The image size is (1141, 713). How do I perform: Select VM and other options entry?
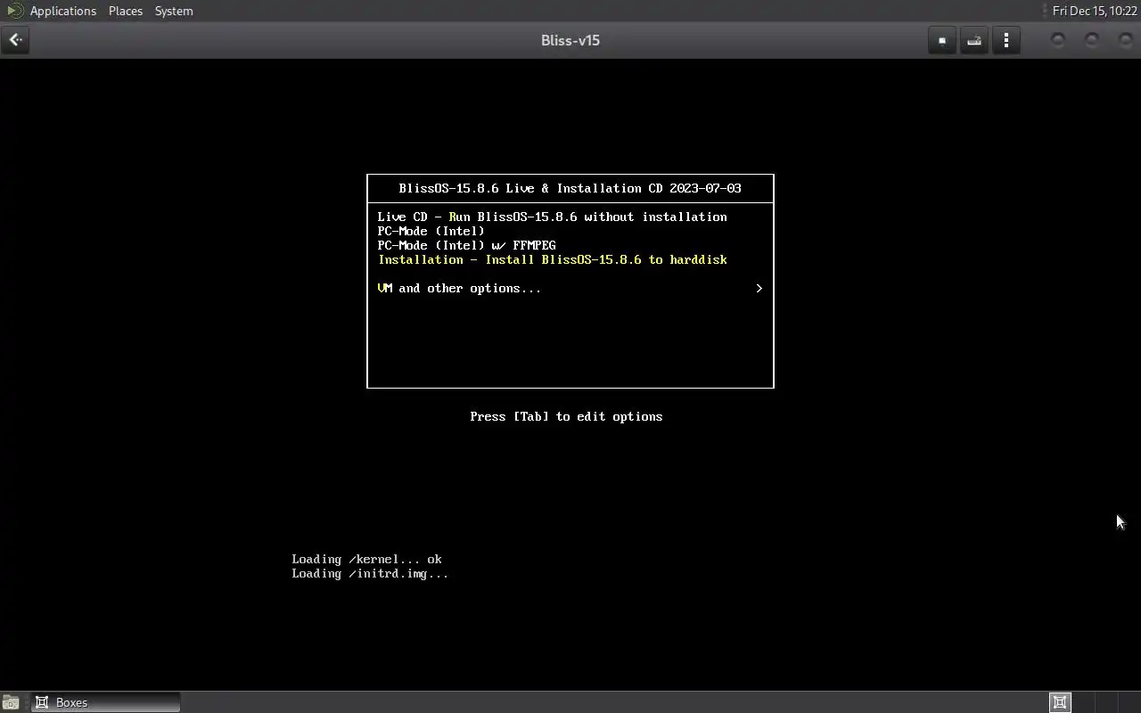pos(459,288)
